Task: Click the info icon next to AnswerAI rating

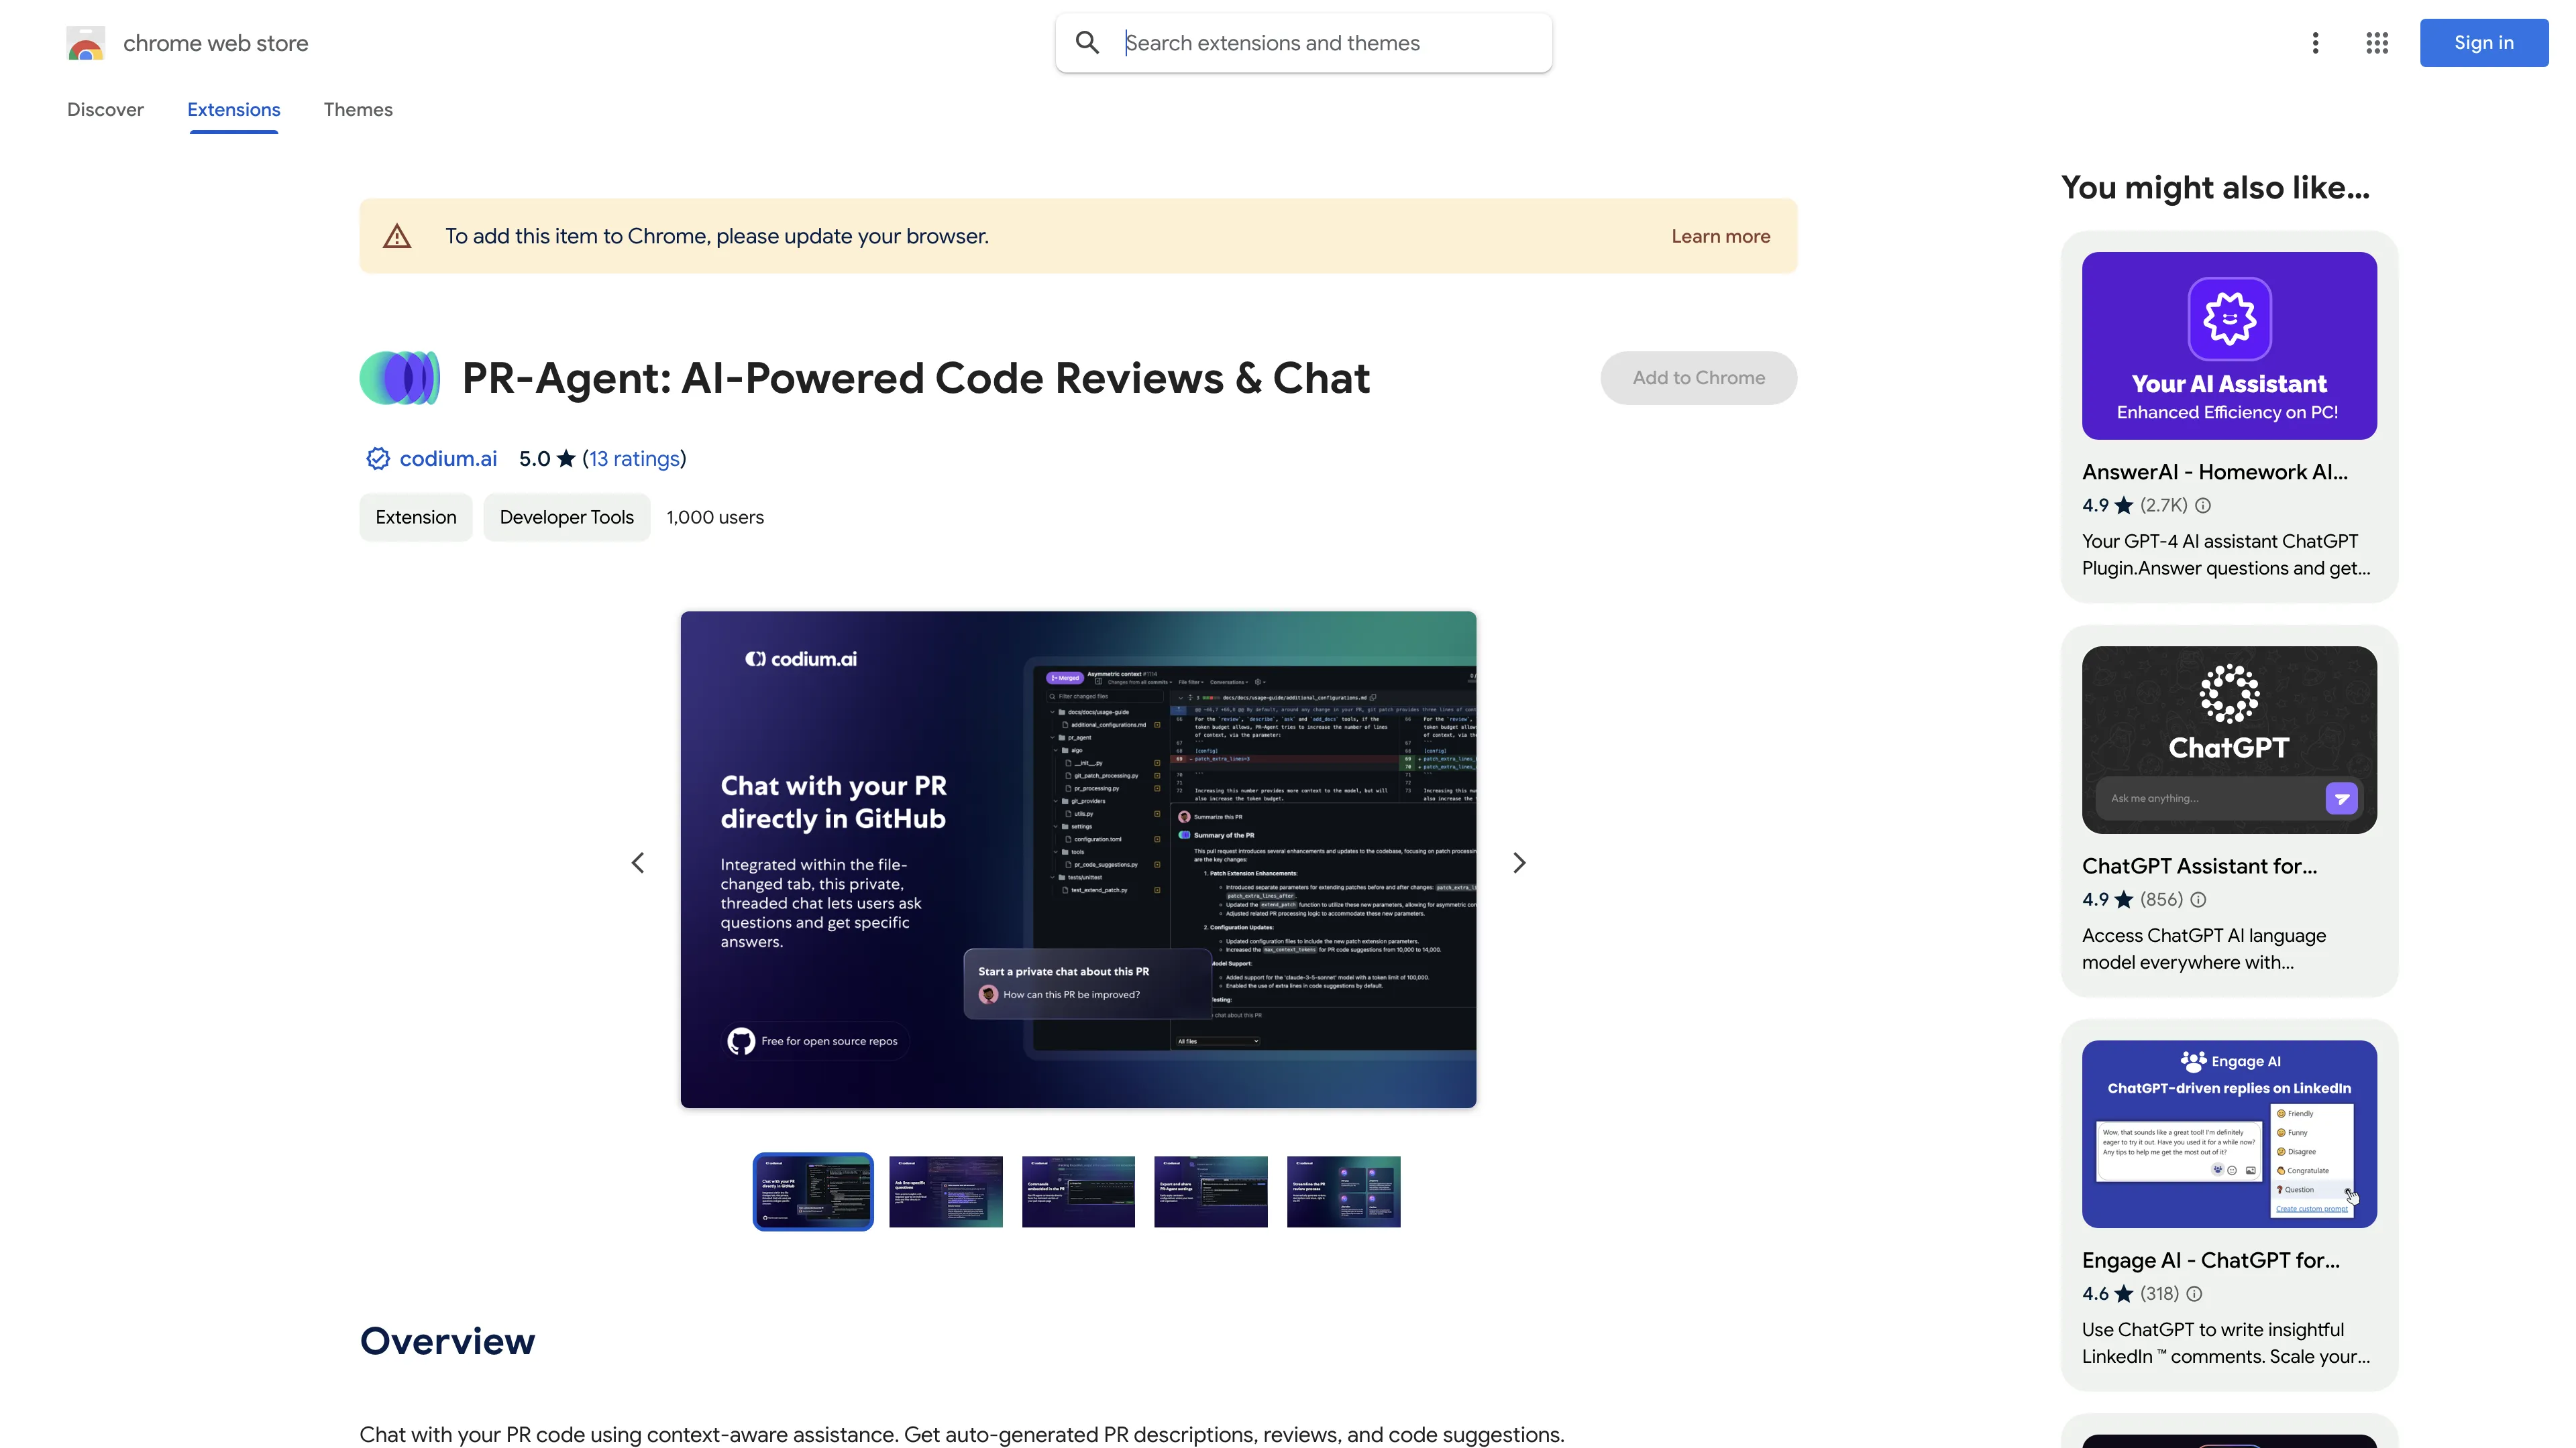Action: [x=2201, y=505]
